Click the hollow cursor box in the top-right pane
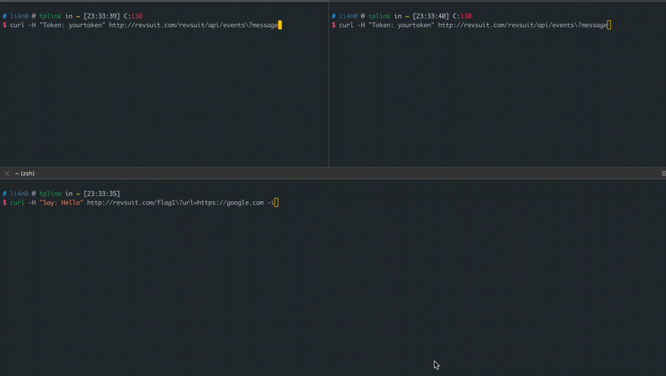This screenshot has height=376, width=666. 609,25
